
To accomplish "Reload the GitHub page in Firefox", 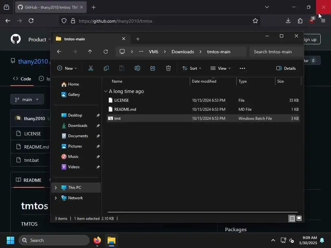I will [31, 21].
